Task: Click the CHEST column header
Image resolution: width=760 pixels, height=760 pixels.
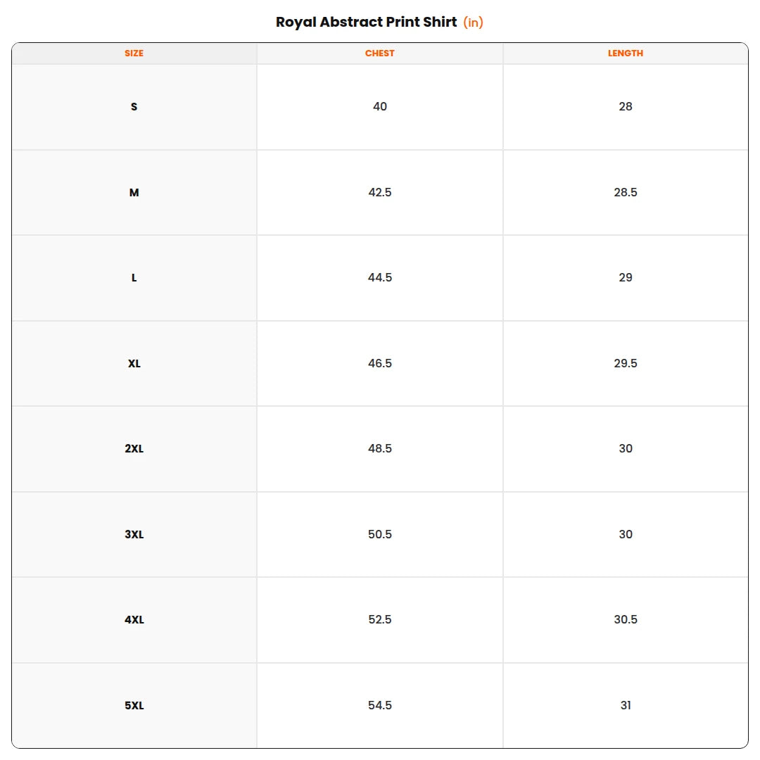Action: coord(379,53)
